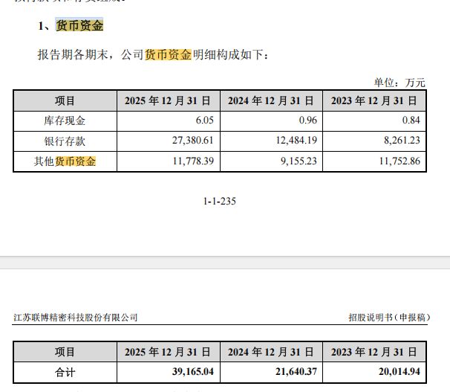Select the 其他货币资金 row label

pyautogui.click(x=65, y=161)
